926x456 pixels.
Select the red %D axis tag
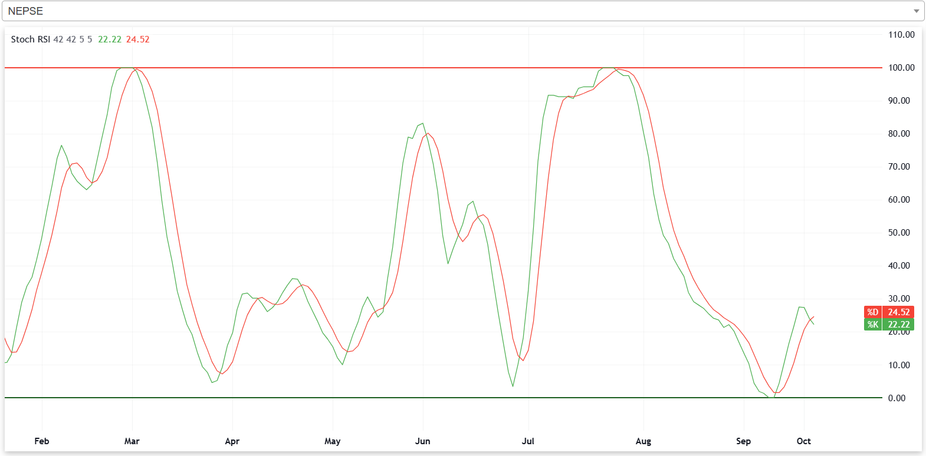point(872,312)
